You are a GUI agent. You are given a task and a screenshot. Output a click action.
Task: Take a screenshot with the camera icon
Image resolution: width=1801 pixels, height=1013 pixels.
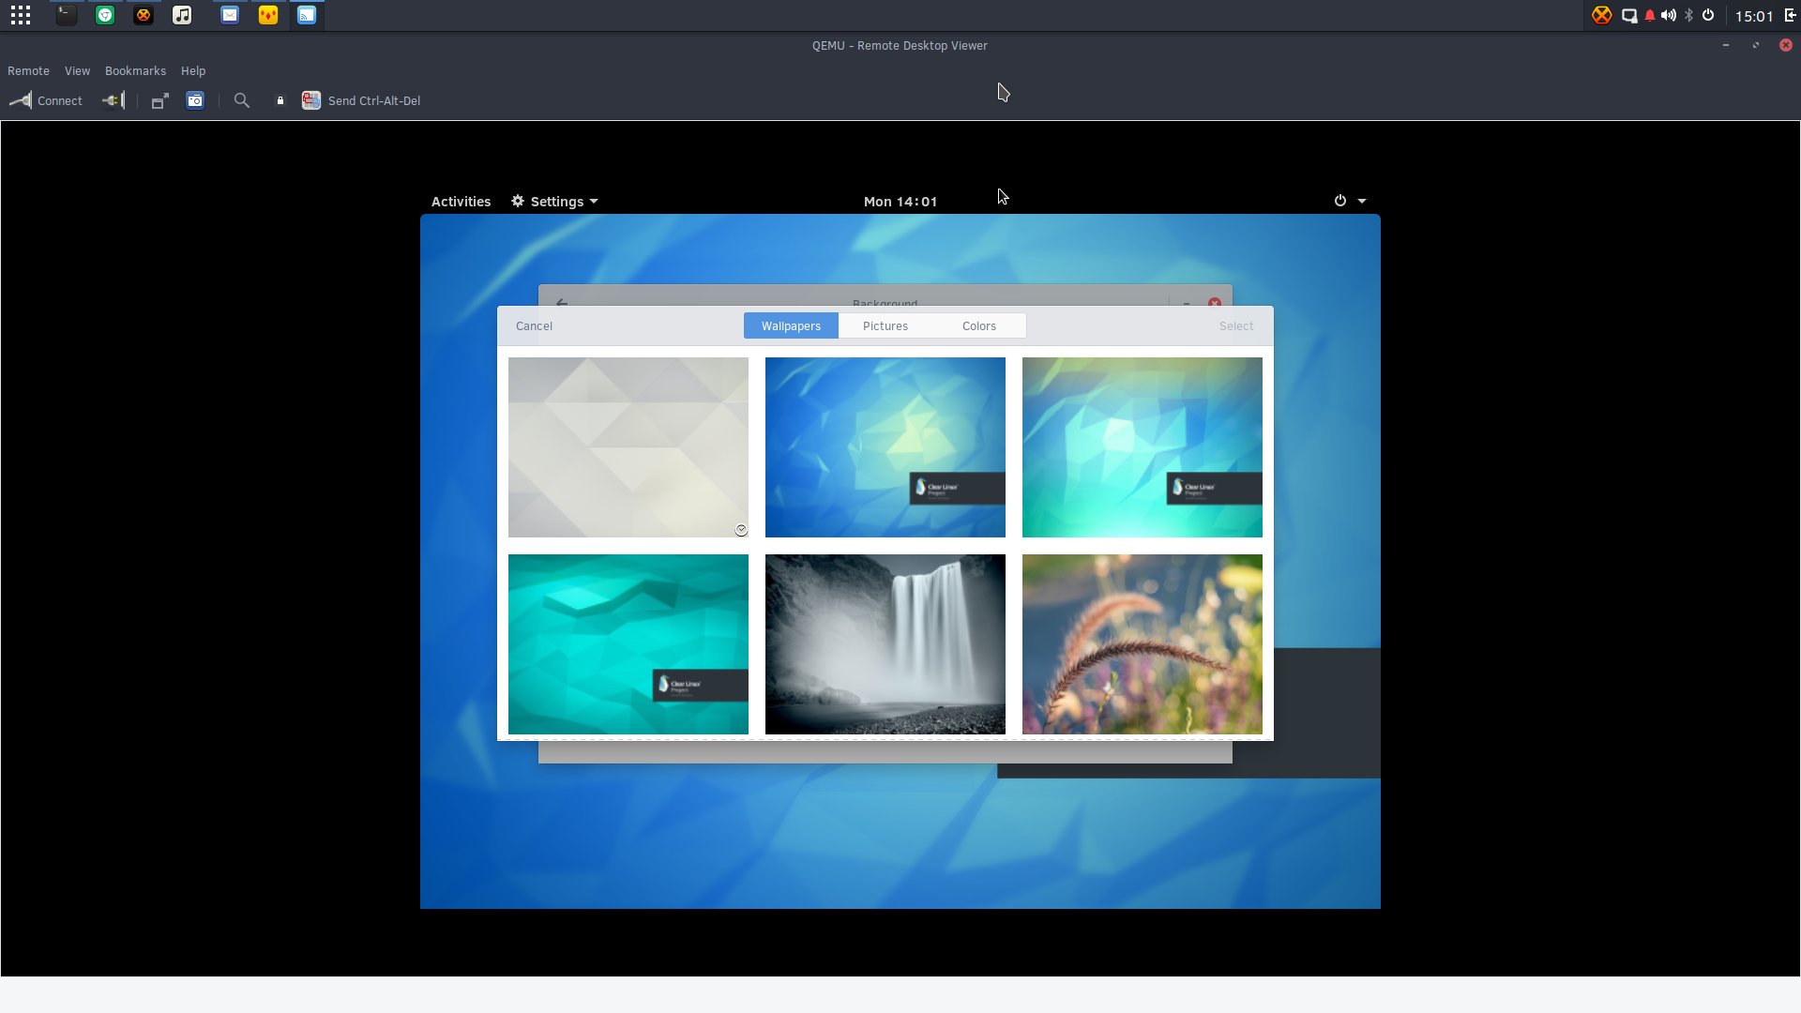pos(195,100)
